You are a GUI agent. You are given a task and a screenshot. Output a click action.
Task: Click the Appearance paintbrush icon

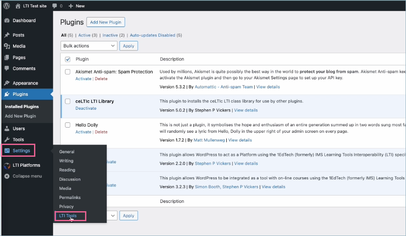point(7,83)
